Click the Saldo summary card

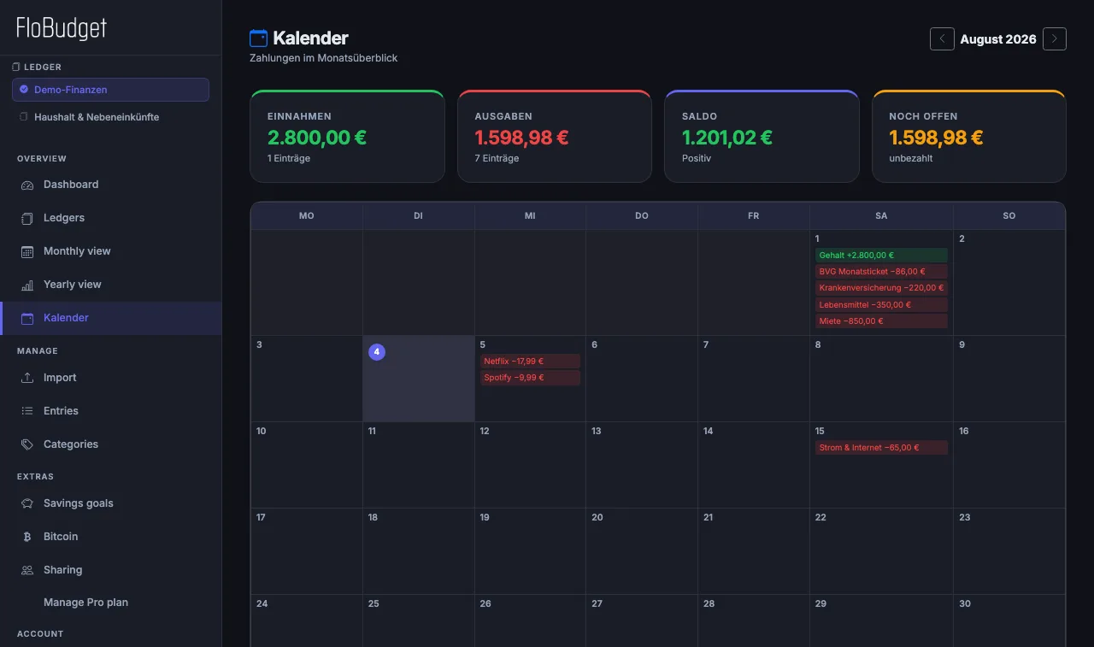(x=762, y=136)
